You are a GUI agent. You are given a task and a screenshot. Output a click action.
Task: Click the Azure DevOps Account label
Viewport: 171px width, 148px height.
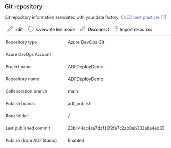point(28,54)
